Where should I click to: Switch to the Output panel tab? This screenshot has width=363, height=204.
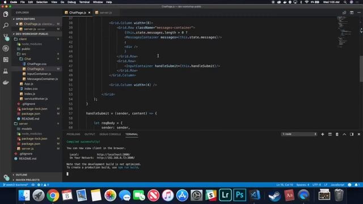click(90, 134)
